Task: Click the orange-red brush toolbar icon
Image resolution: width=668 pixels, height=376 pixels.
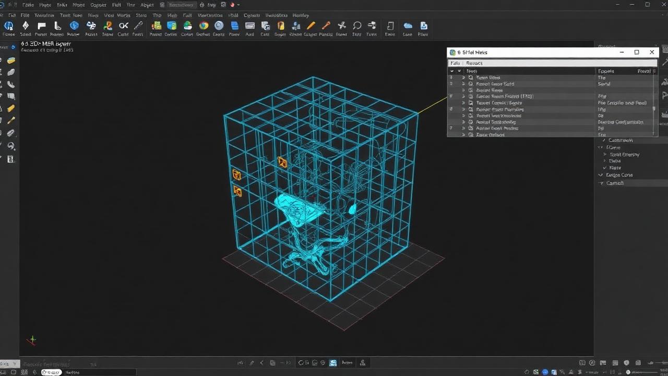Action: [326, 26]
